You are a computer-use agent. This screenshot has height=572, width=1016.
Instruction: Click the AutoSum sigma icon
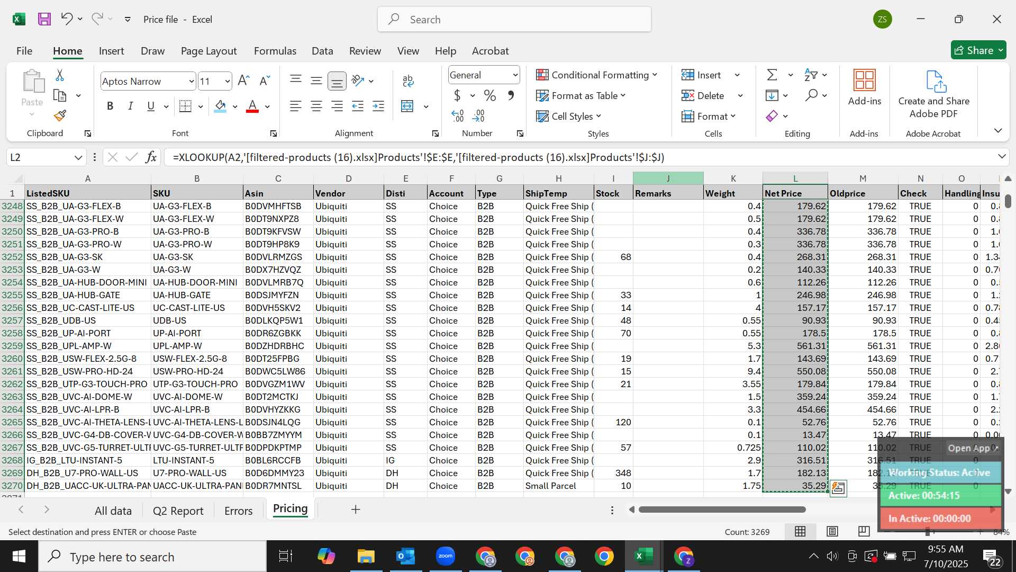pyautogui.click(x=772, y=75)
